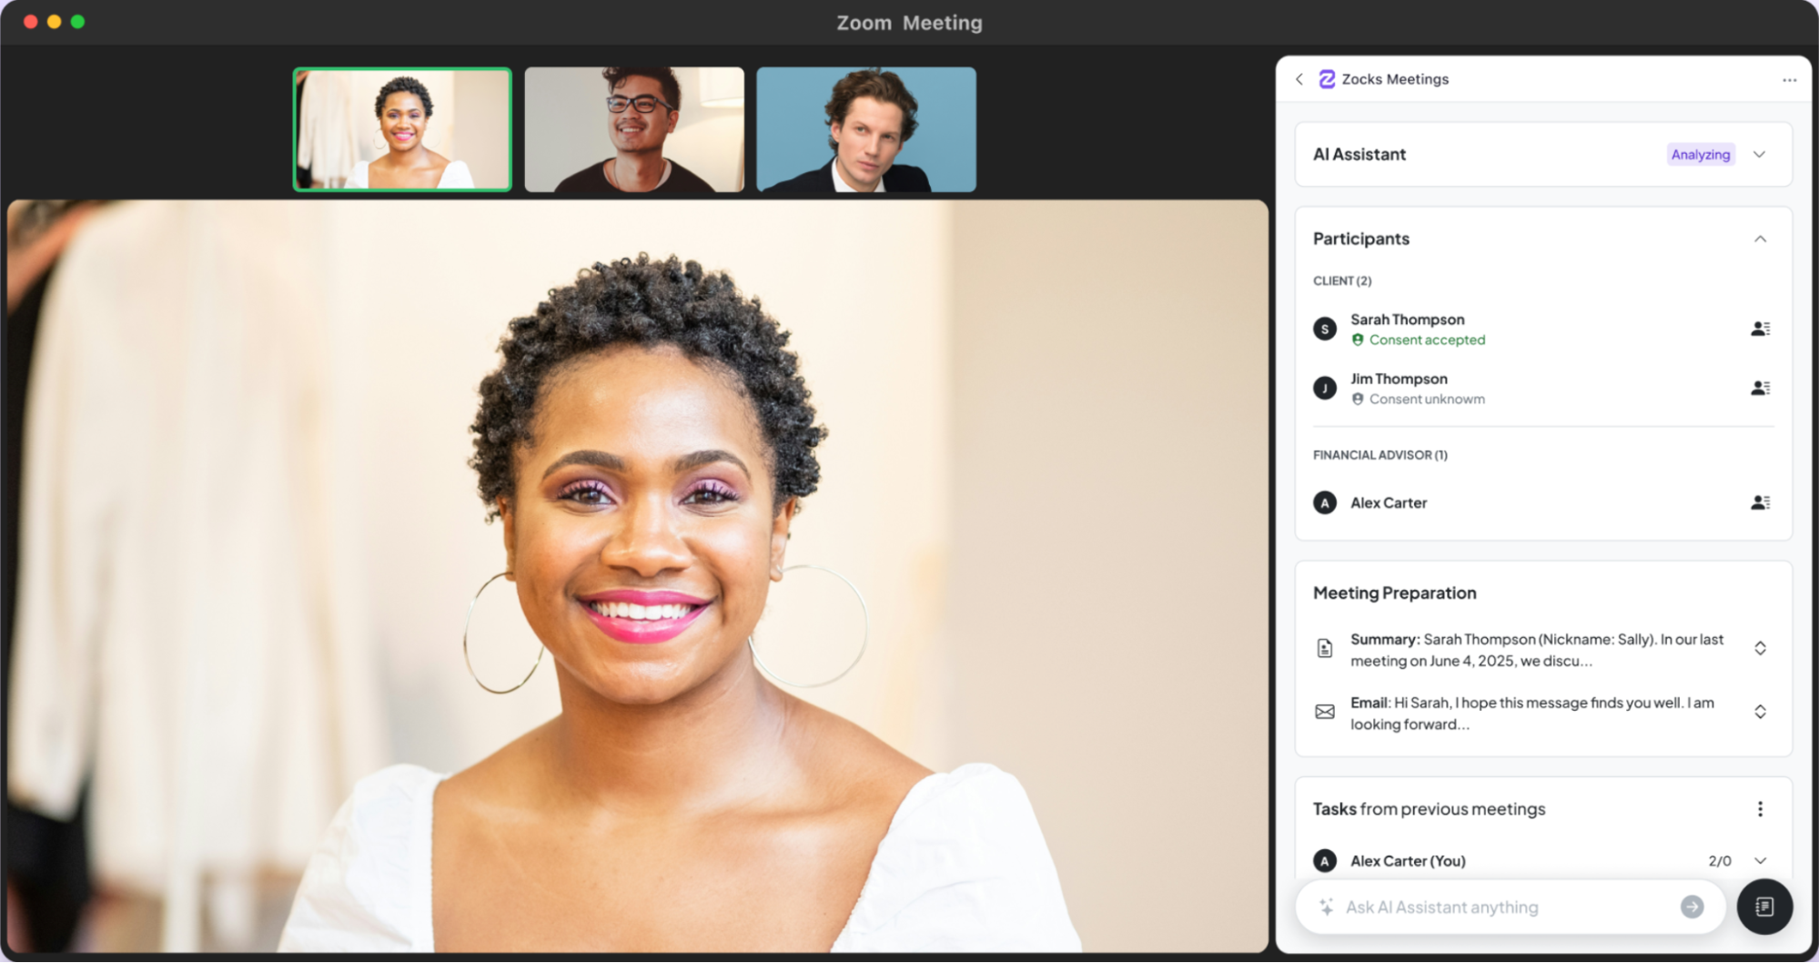Click the yellow minimize window button
1819x963 pixels.
point(54,22)
